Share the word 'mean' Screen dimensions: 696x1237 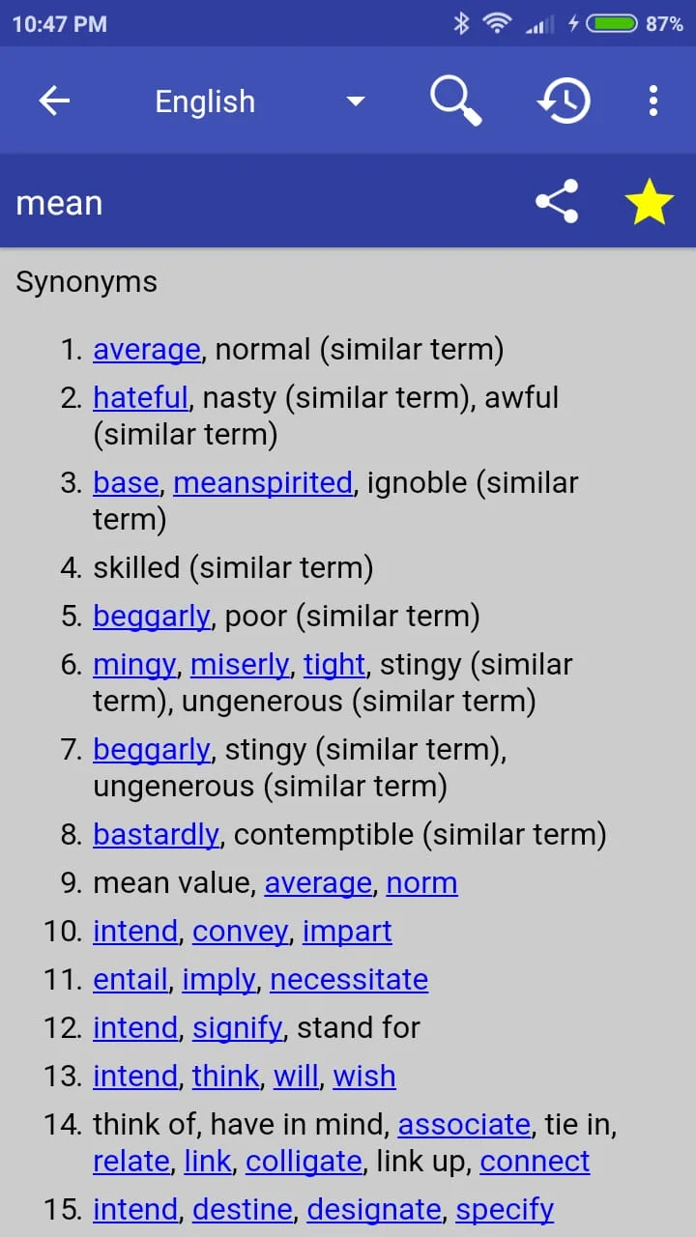coord(557,202)
